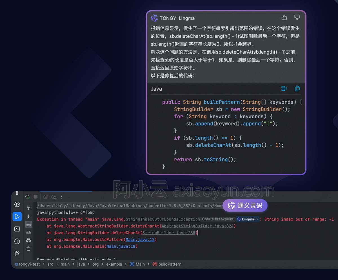Open the Run tool window
This screenshot has width=338, height=280.
point(17,217)
